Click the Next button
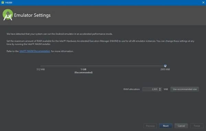The height and width of the screenshot is (131, 206). [166, 126]
